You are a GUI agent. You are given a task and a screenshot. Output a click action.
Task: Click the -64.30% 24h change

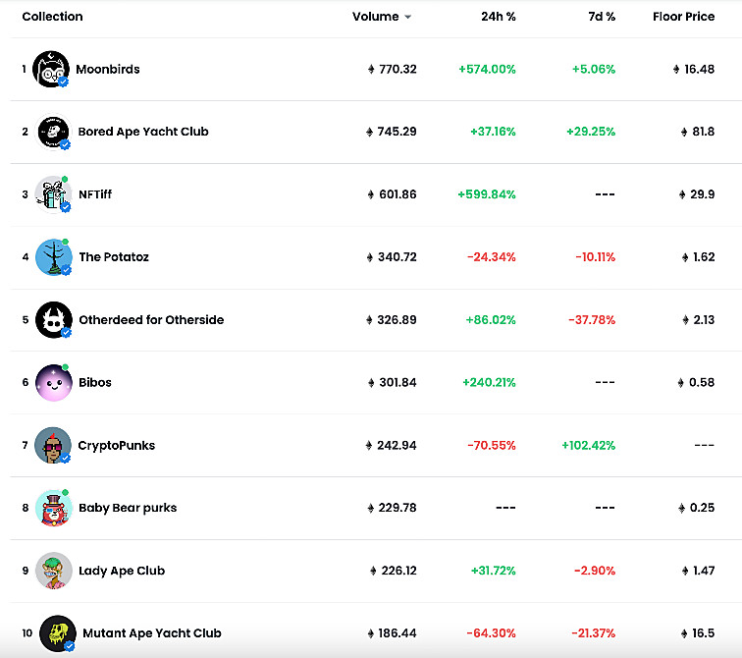click(x=491, y=633)
